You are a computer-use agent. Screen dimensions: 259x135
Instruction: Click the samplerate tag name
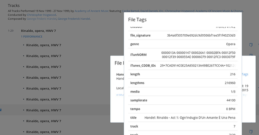point(139,100)
